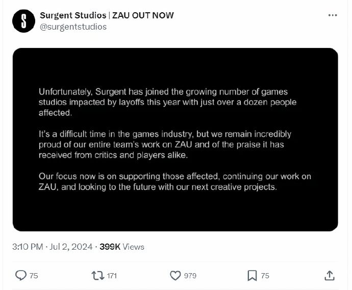Click the repost arrows icon
Image resolution: width=352 pixels, height=290 pixels.
pos(98,276)
